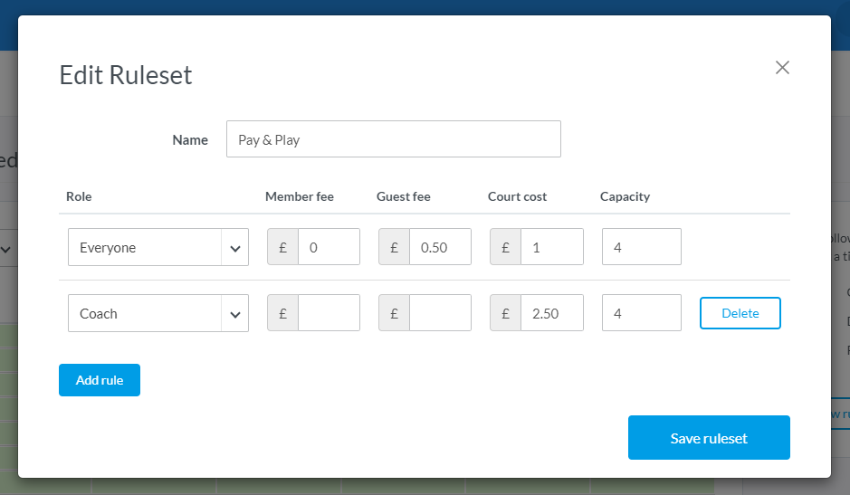850x495 pixels.
Task: Edit the Coach Court cost value of 2.50
Action: pos(551,313)
